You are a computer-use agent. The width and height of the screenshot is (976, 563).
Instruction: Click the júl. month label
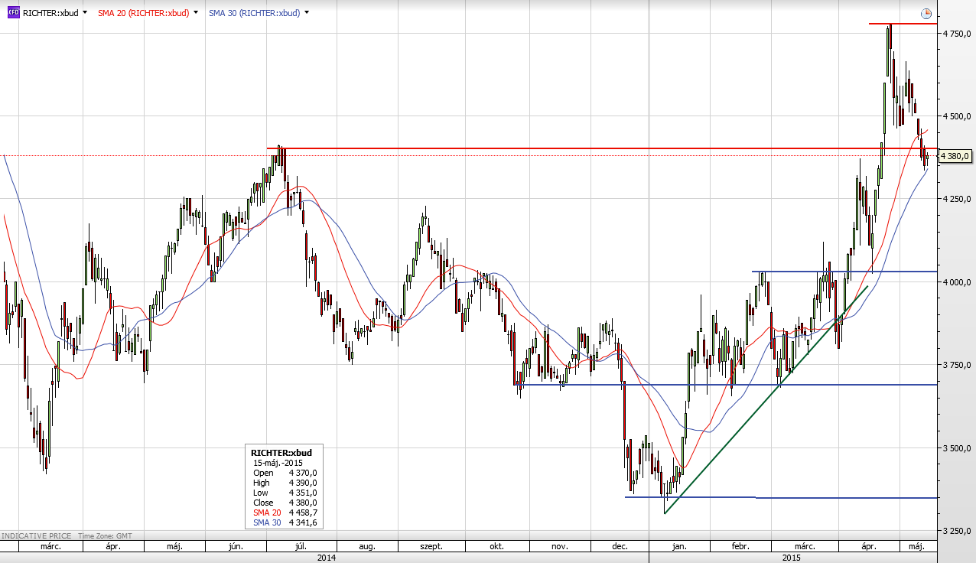(301, 547)
